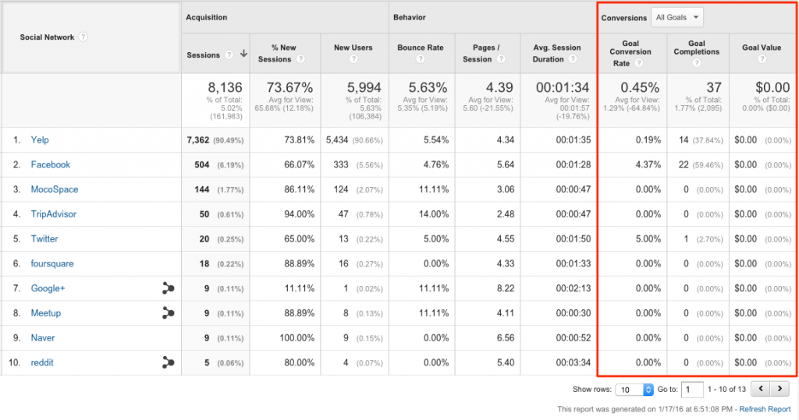Click total goal completions value 37
Viewport: 799px width, 420px height.
click(714, 87)
